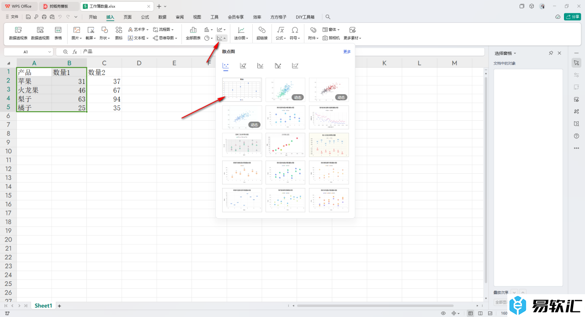
Task: Click the Undo arrow
Action: click(x=60, y=17)
